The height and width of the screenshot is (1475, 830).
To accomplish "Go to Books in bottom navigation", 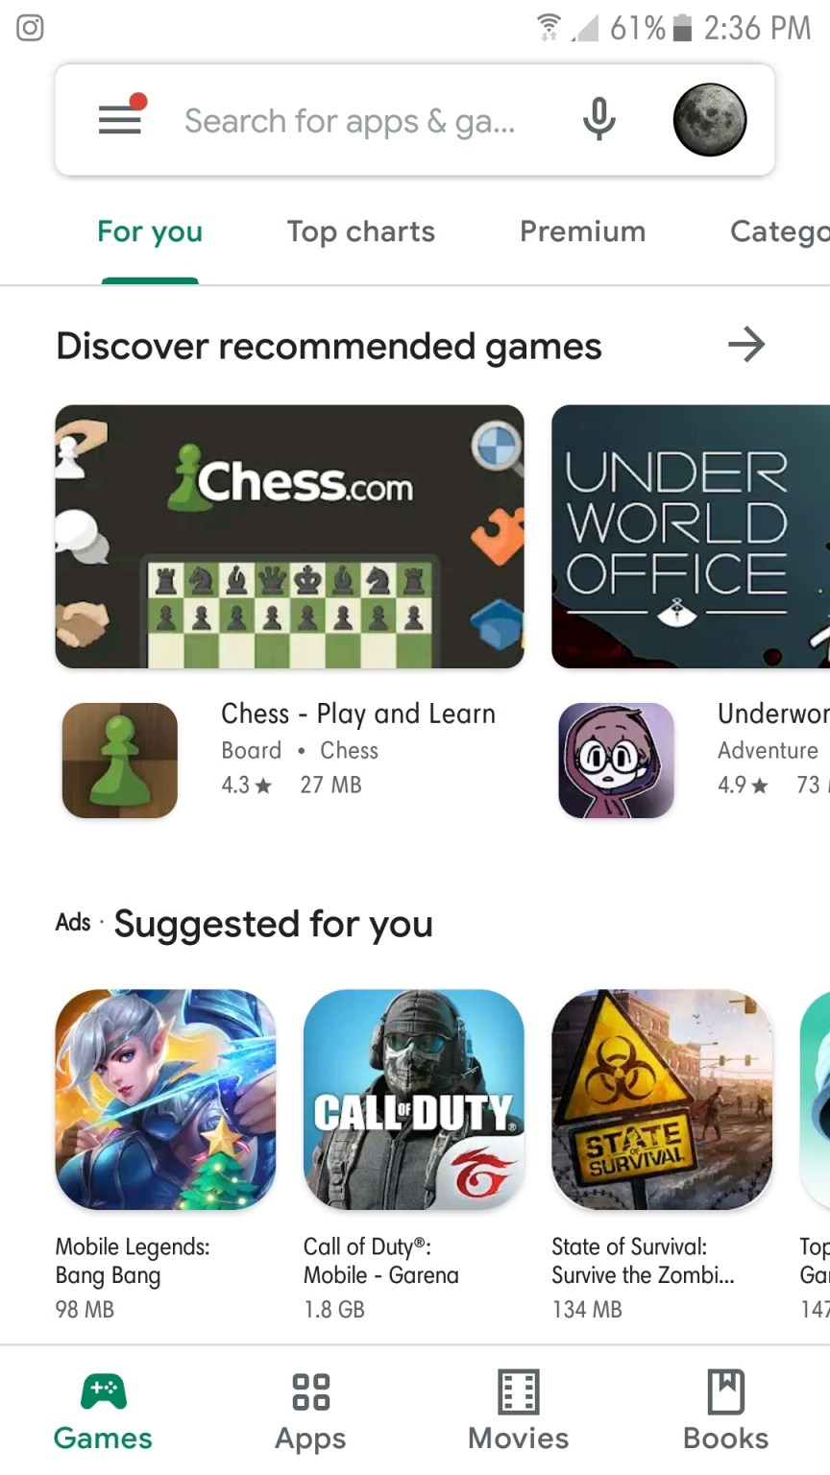I will (726, 1411).
